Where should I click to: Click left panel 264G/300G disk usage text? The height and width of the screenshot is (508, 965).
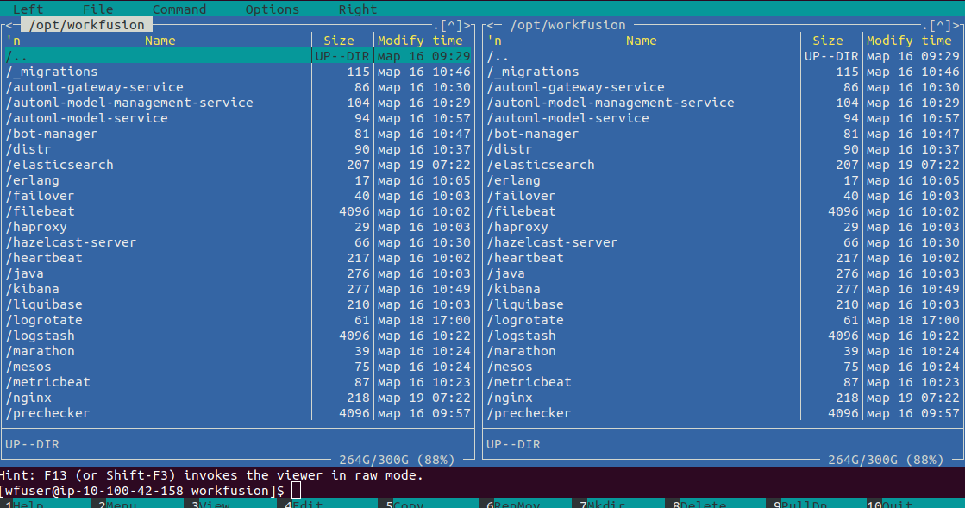(397, 460)
